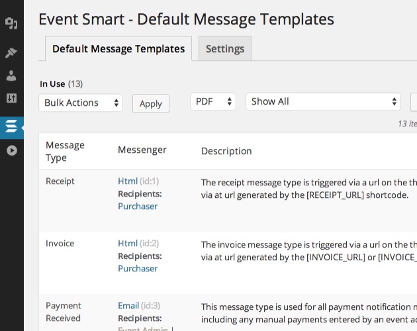The image size is (417, 331).
Task: Click the Purchaser link in the Receipt row
Action: (x=138, y=206)
